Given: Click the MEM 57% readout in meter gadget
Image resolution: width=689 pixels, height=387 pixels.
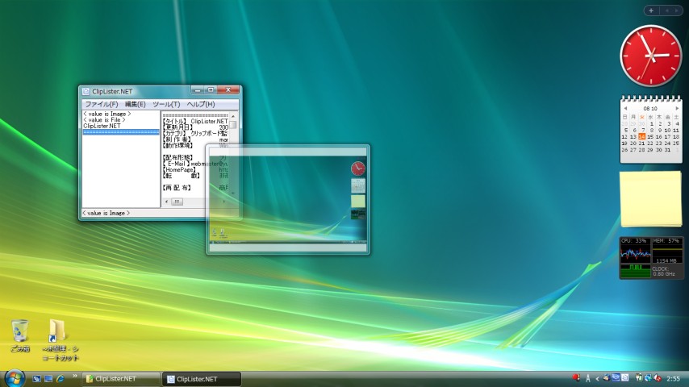Looking at the screenshot, I should [x=666, y=241].
